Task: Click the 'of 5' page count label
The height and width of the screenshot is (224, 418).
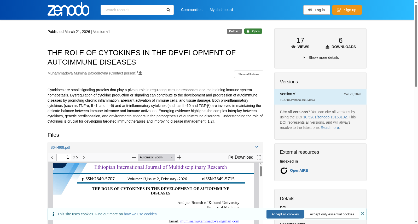Action: tap(75, 157)
